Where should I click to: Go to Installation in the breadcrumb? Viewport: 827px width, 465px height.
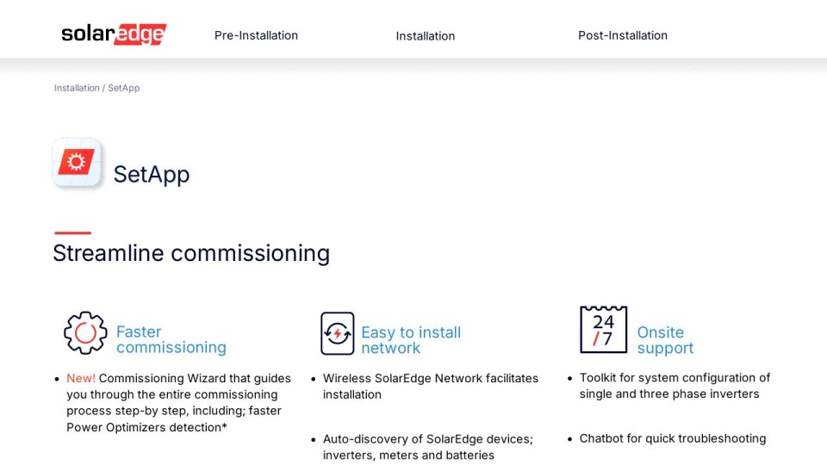tap(77, 88)
